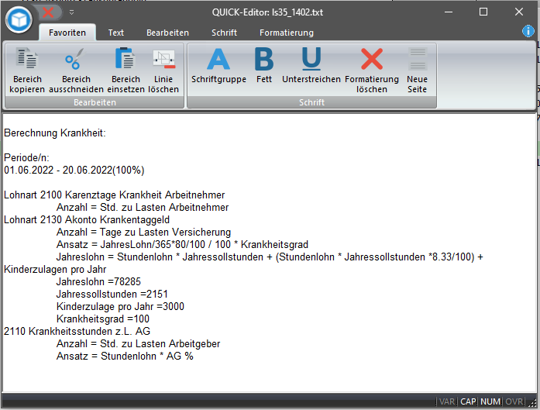Viewport: 540px width, 410px height.
Task: Select the Favoriten ribbon tab
Action: [x=67, y=33]
